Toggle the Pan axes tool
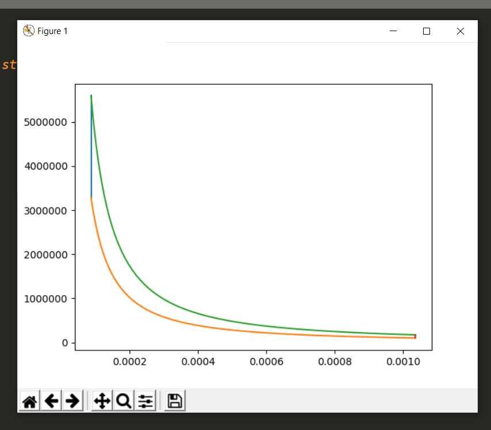This screenshot has height=430, width=491. click(x=102, y=401)
